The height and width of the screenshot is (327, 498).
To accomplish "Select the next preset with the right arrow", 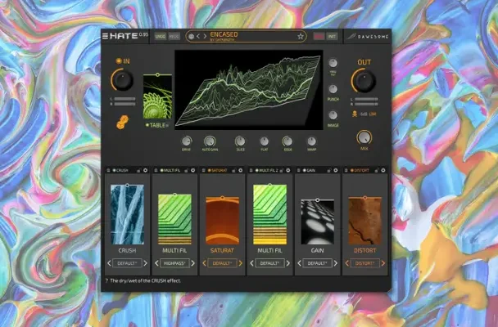I will point(202,36).
